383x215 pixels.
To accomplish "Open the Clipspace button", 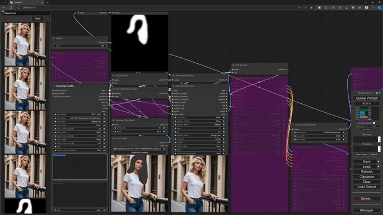I will [366, 177].
